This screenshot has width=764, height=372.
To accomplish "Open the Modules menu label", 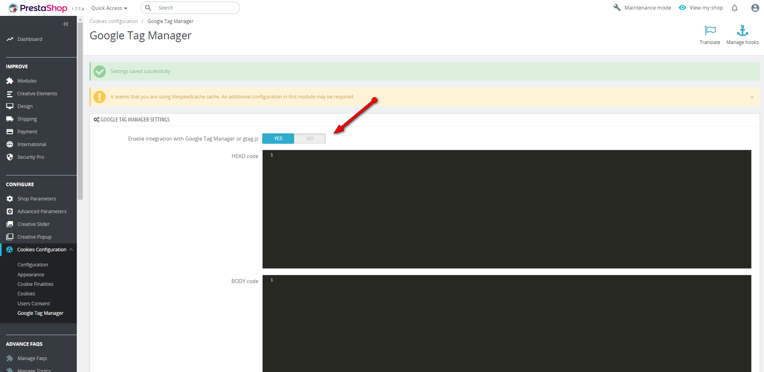I will [x=27, y=81].
